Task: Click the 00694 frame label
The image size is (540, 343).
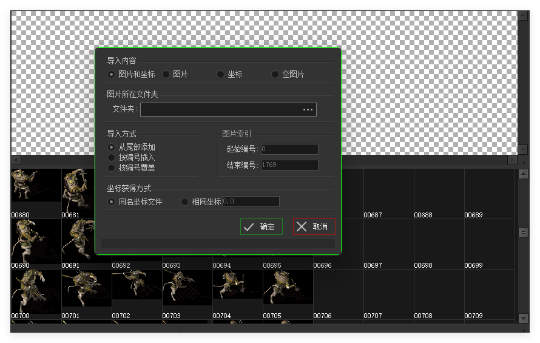Action: tap(221, 265)
